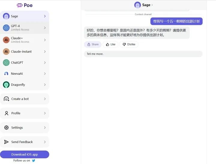
Task: Click the Settings gear icon
Action: pyautogui.click(x=6, y=128)
